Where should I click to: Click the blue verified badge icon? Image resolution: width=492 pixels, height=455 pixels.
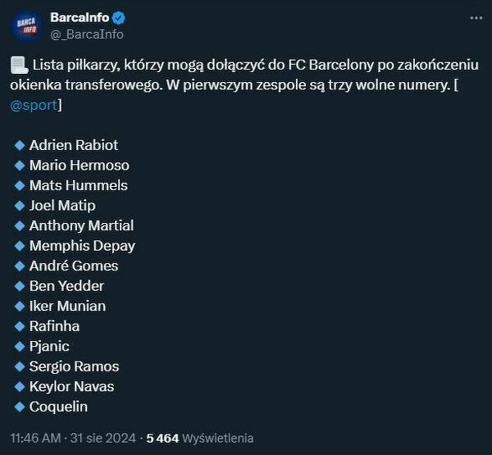(118, 17)
